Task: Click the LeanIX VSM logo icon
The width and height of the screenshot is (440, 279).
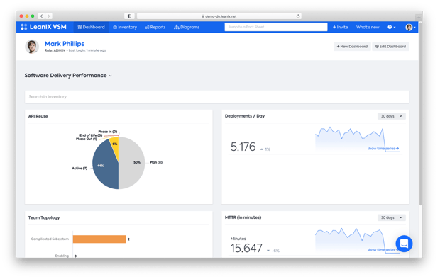Action: pos(24,27)
